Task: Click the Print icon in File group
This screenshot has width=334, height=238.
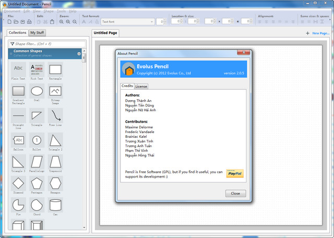Action: [x=29, y=21]
